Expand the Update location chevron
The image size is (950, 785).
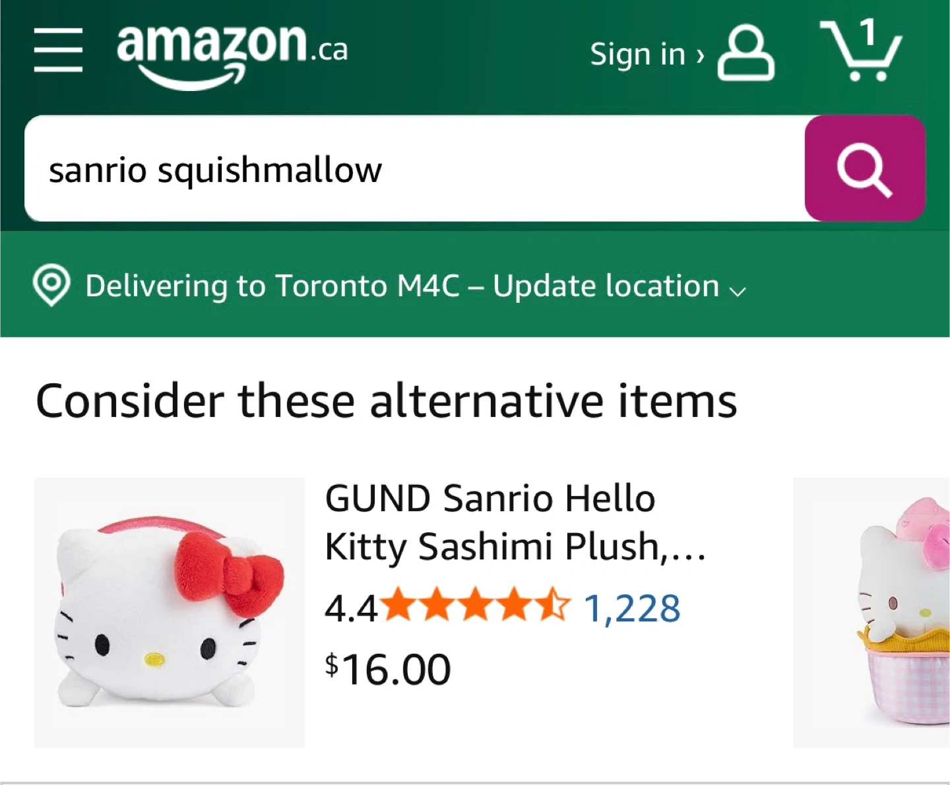click(738, 291)
